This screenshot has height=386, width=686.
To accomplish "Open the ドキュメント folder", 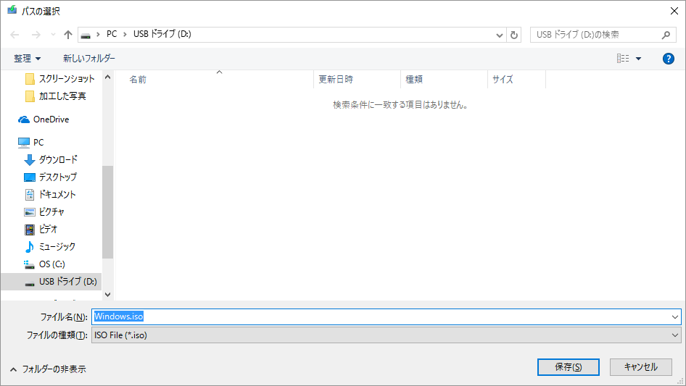I will [x=50, y=195].
